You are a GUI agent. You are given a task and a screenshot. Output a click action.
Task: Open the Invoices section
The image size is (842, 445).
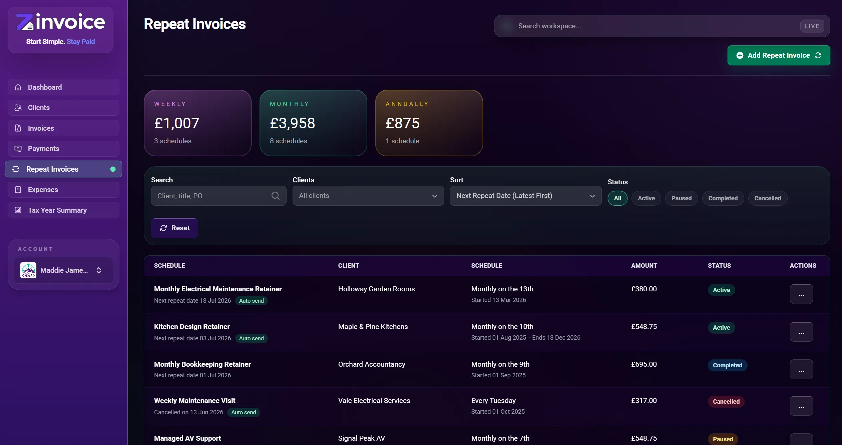coord(63,128)
